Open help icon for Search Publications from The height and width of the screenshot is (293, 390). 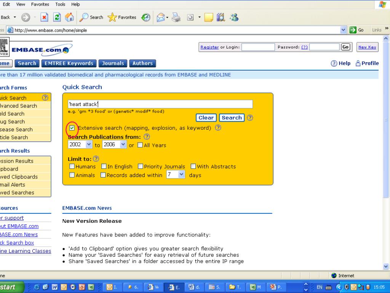click(x=147, y=137)
